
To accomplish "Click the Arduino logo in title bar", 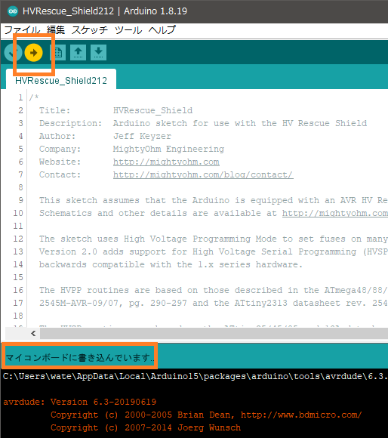I will click(x=13, y=11).
